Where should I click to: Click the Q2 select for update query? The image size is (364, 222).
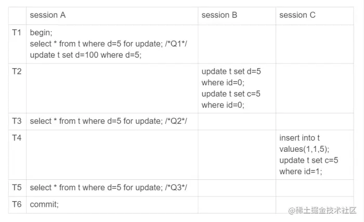108,121
